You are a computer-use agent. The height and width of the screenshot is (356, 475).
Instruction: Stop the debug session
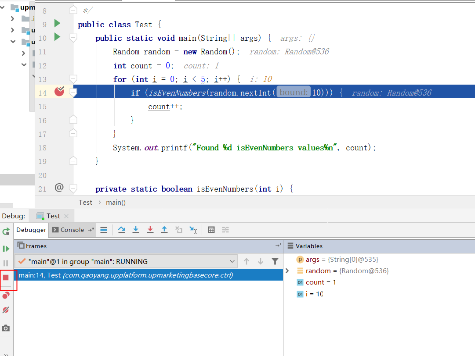click(6, 278)
